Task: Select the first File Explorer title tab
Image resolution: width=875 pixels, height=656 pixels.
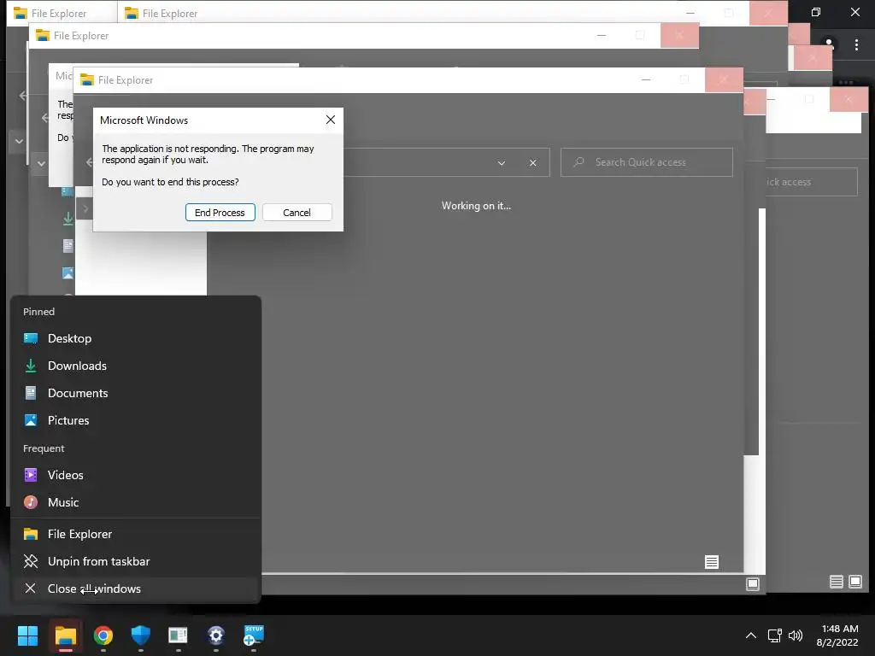Action: pos(62,13)
